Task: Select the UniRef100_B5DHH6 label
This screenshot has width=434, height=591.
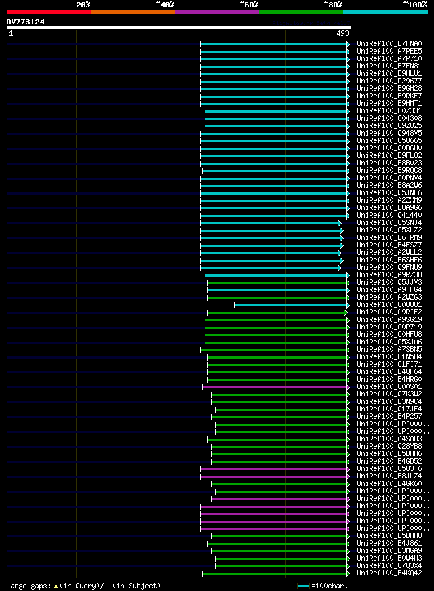Action: pos(389,454)
